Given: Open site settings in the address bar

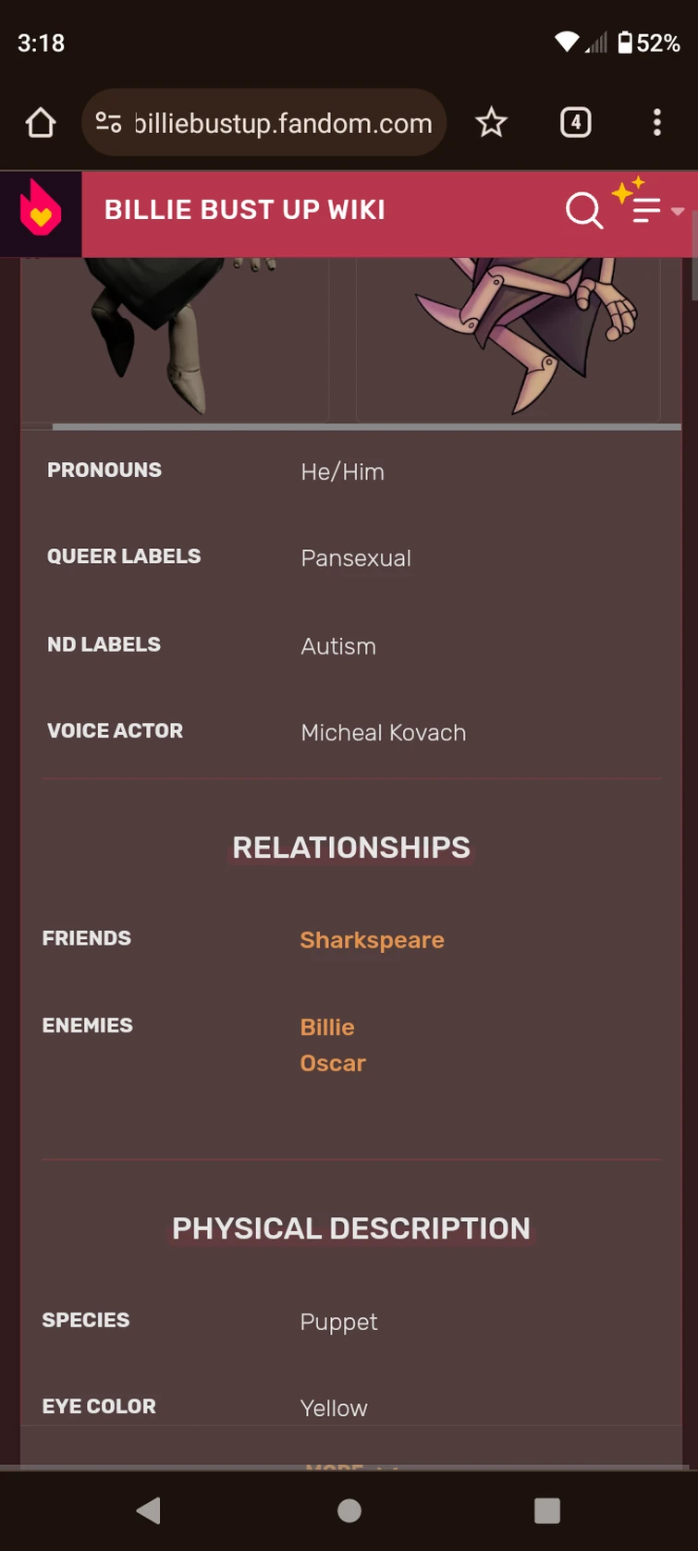Looking at the screenshot, I should (x=108, y=121).
